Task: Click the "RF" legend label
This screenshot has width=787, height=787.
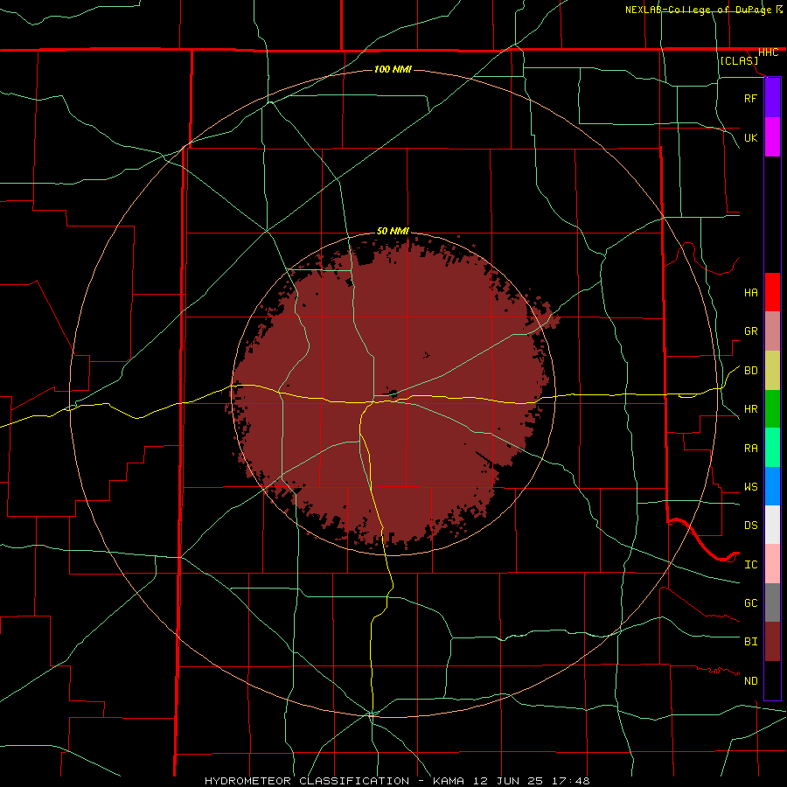Action: [x=750, y=98]
